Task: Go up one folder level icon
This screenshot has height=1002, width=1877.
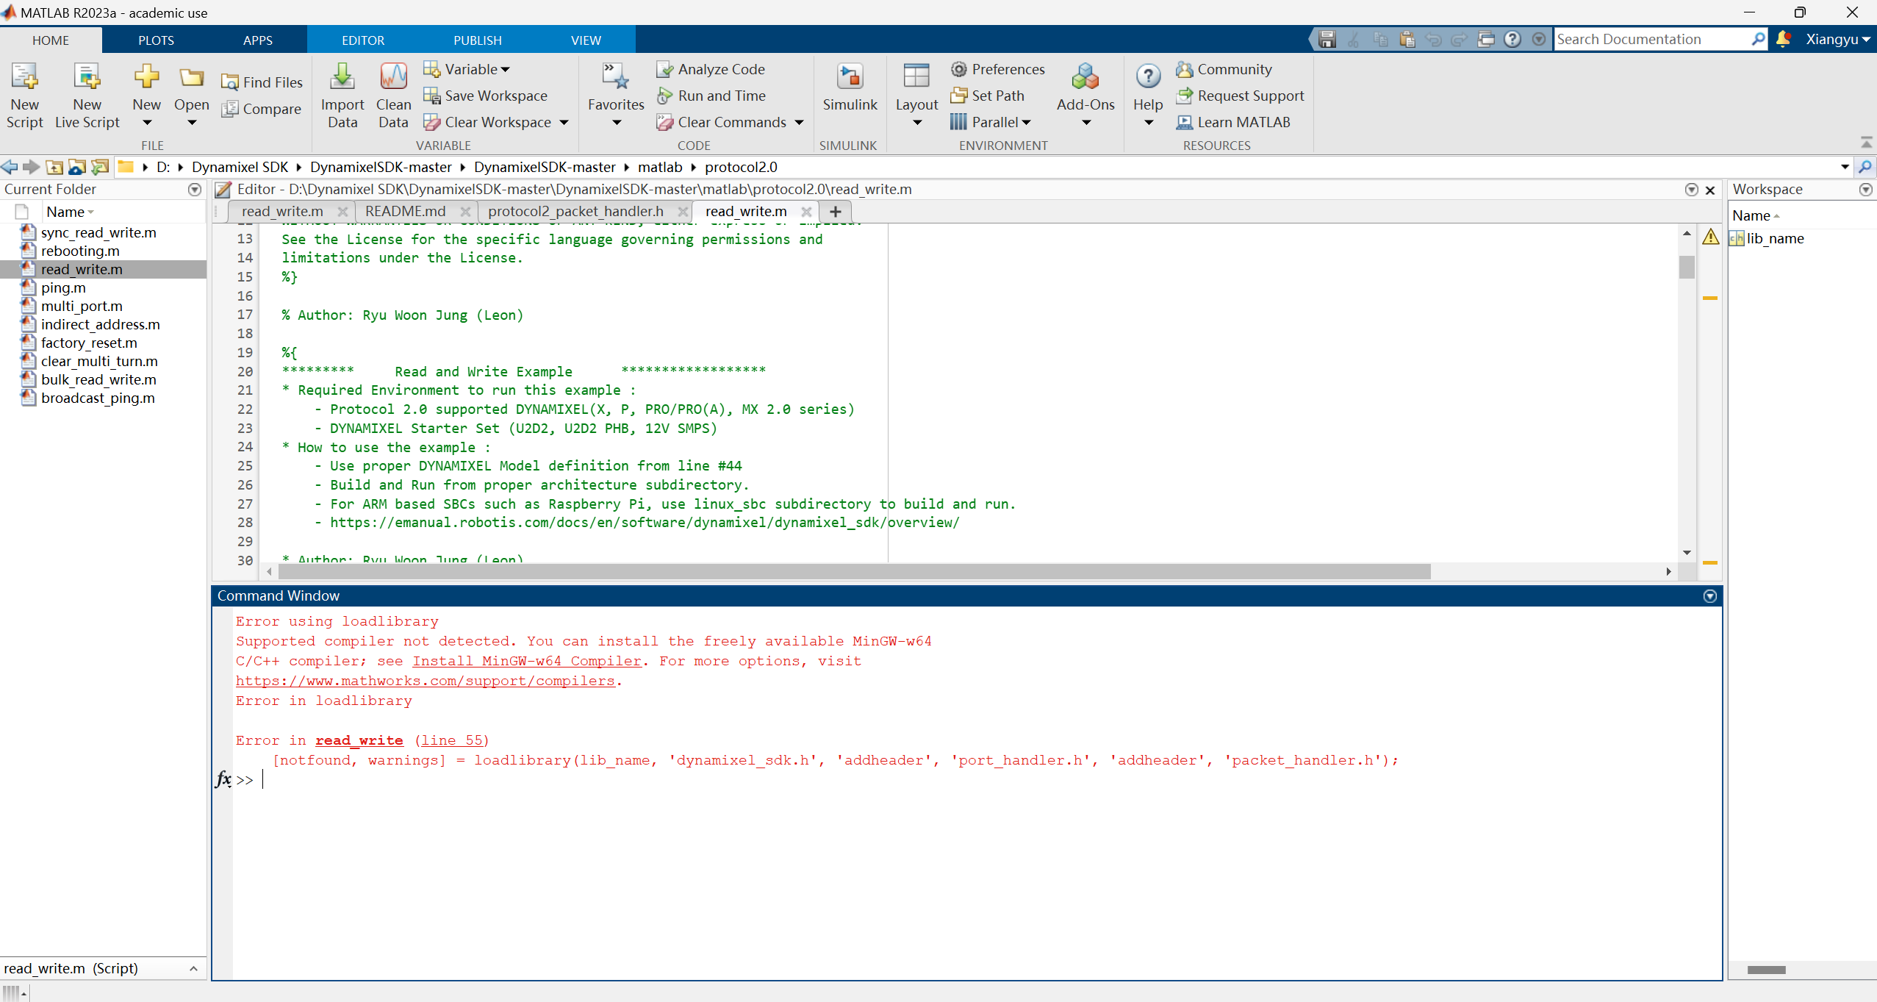Action: pos(54,167)
